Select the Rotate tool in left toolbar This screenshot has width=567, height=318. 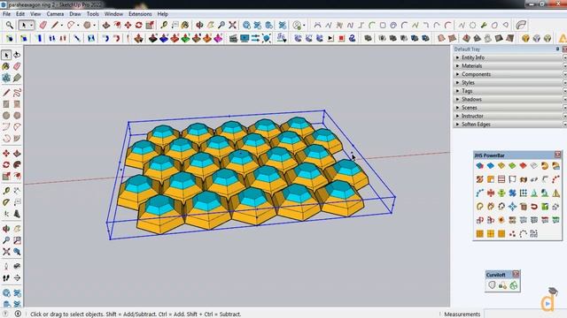pos(6,165)
